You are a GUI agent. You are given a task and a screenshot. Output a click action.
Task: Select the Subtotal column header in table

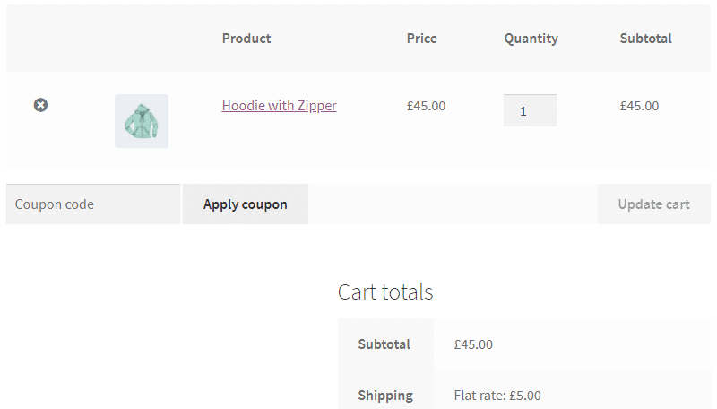(645, 39)
